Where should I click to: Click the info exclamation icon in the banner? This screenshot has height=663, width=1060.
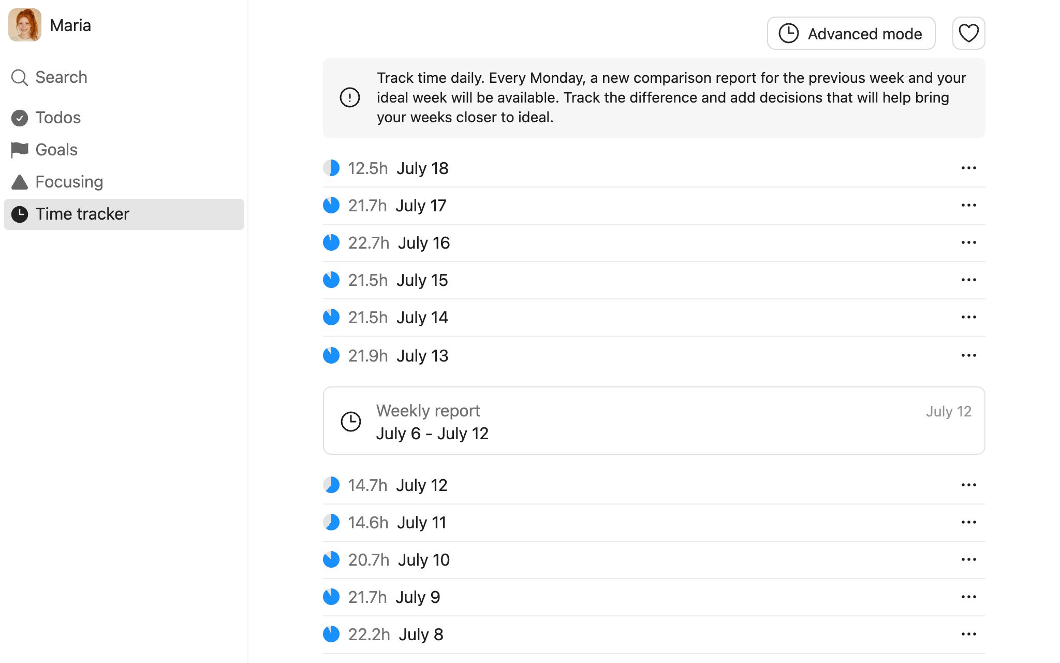tap(350, 97)
